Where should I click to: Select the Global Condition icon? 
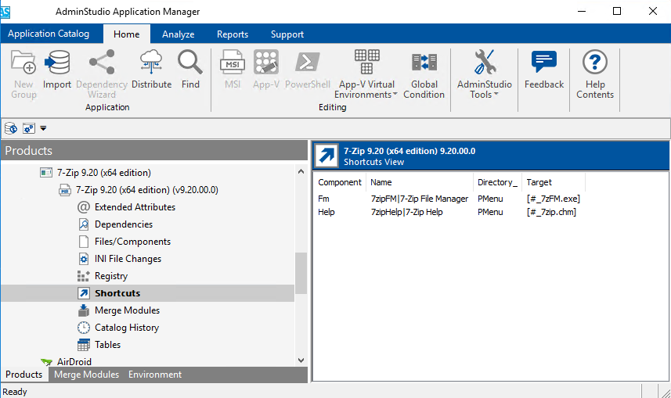tap(424, 63)
